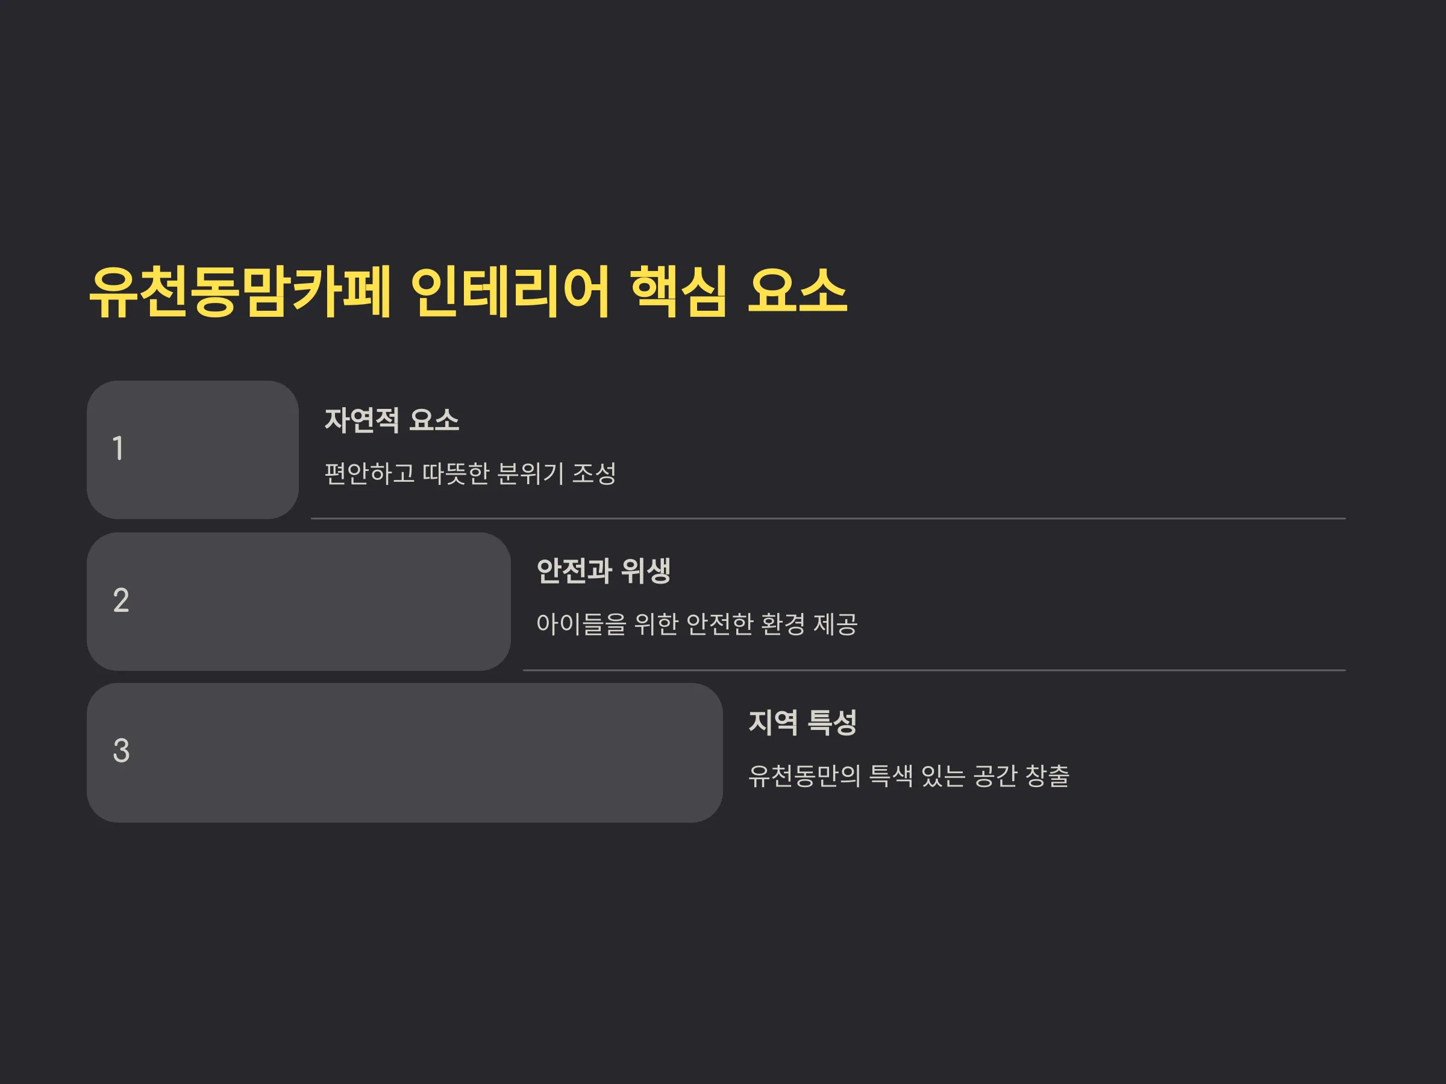Image resolution: width=1446 pixels, height=1084 pixels.
Task: Click the divider line below 자연적 요소
Action: tap(828, 519)
